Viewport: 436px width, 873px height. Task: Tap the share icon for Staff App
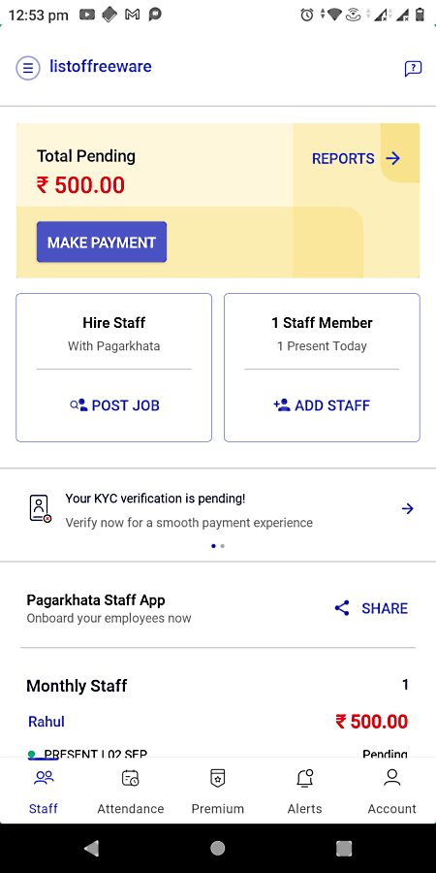tap(342, 608)
